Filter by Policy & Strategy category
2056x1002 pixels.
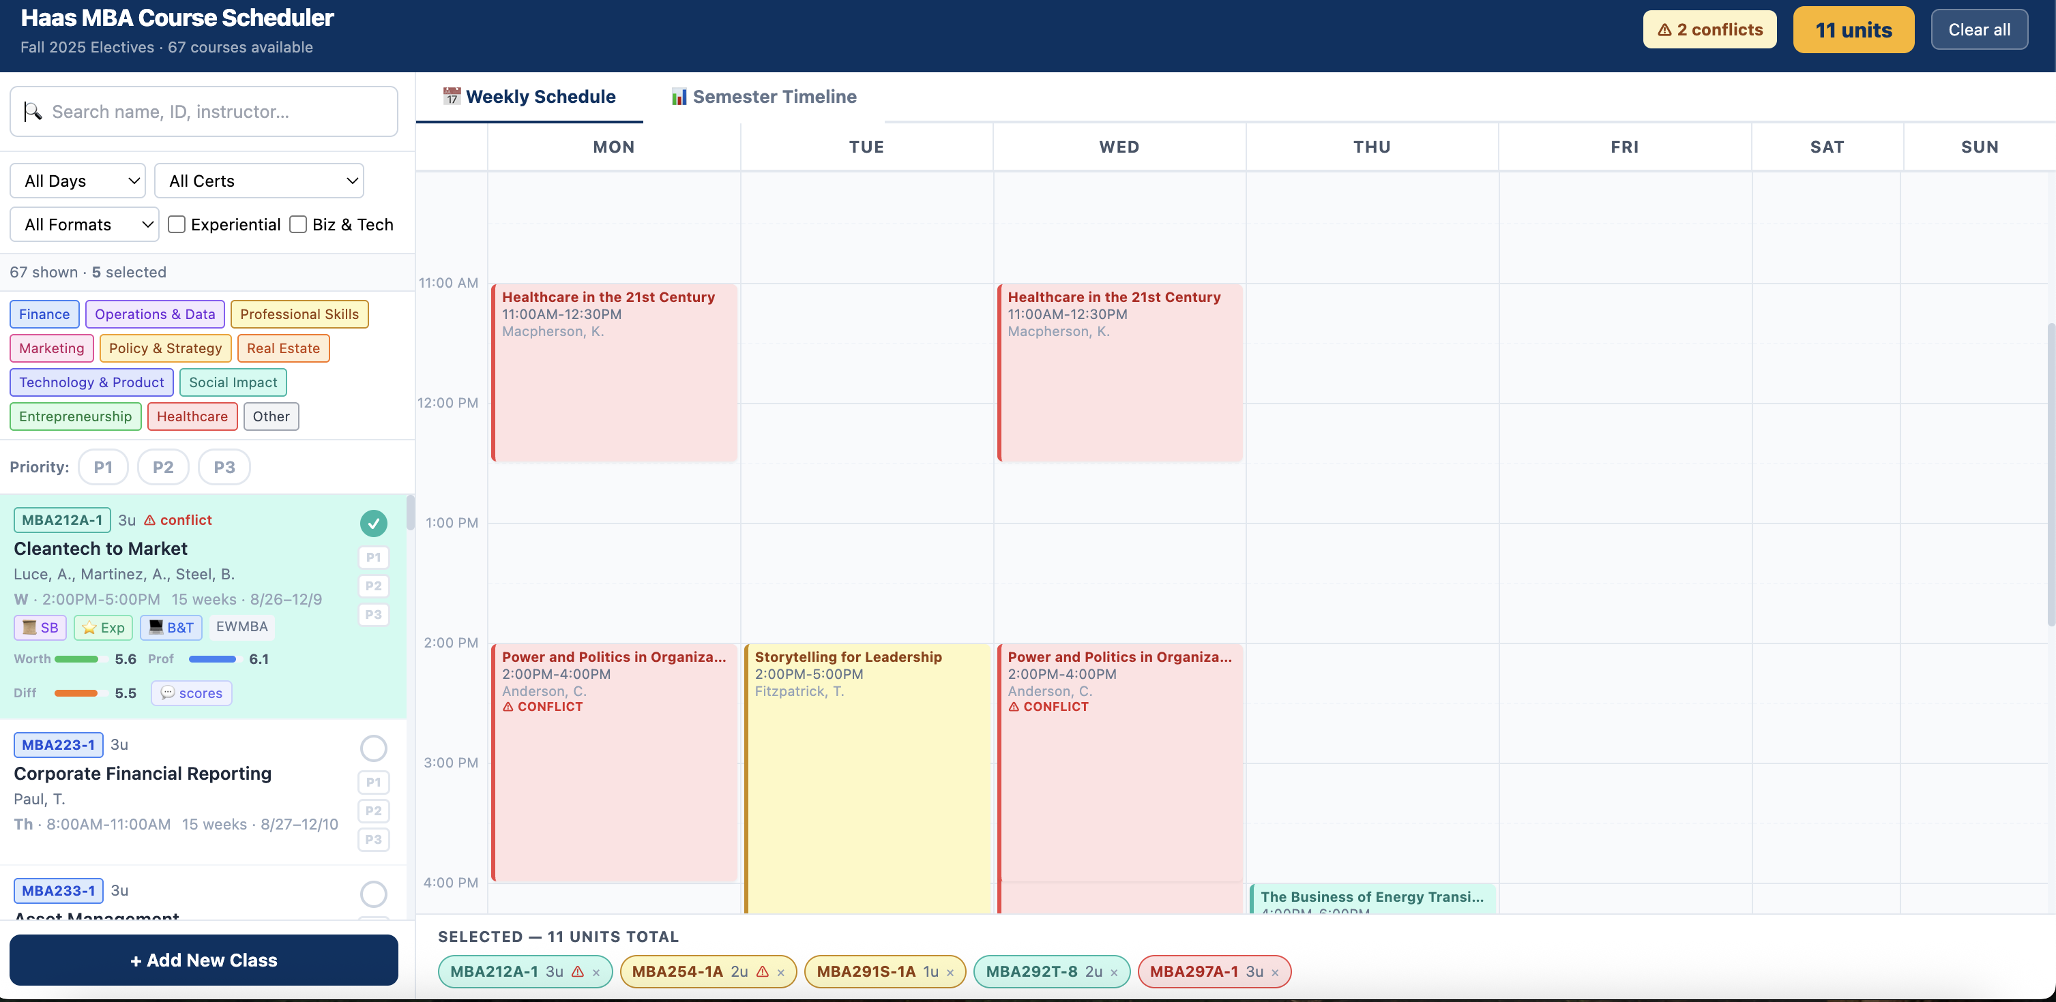click(165, 348)
